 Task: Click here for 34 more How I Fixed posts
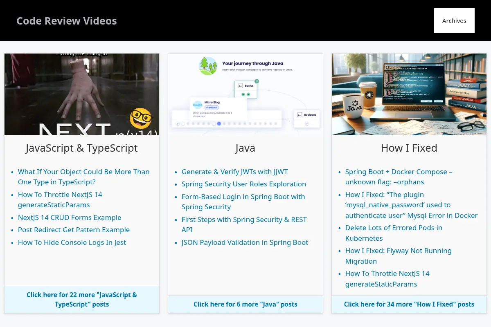(x=409, y=304)
